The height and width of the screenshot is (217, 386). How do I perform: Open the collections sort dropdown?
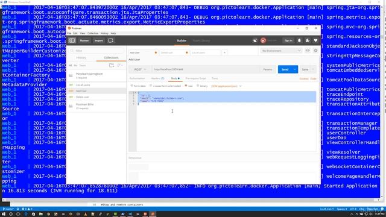click(x=120, y=66)
